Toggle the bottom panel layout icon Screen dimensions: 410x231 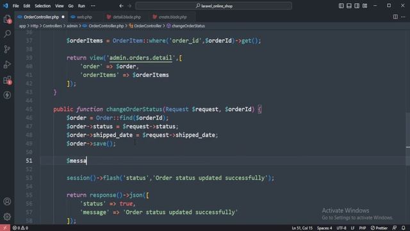[x=348, y=6]
